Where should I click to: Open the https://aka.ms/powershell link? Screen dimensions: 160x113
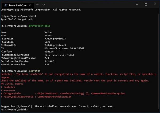[18, 16]
